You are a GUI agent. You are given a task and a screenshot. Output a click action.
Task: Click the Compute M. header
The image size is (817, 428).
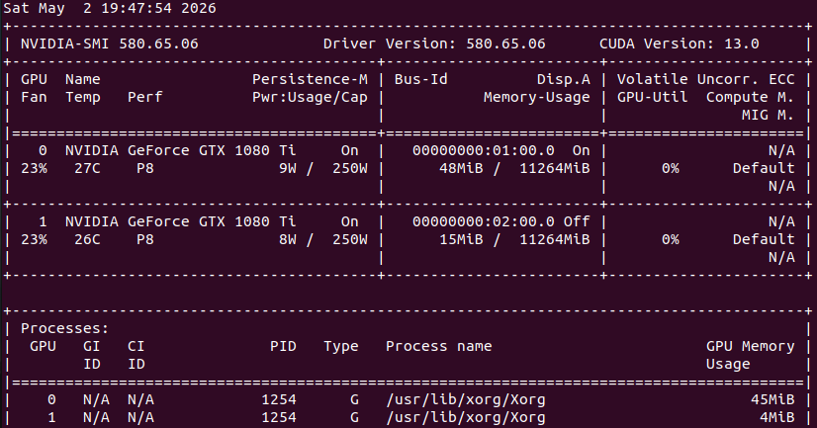click(751, 98)
